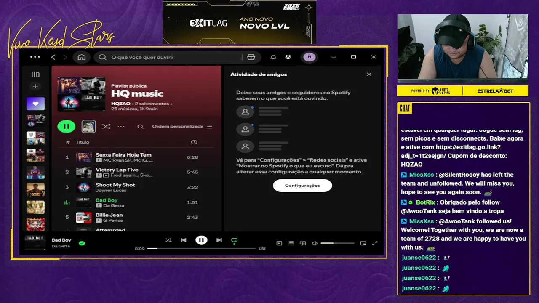
Task: Toggle the green repeat button
Action: tap(235, 241)
